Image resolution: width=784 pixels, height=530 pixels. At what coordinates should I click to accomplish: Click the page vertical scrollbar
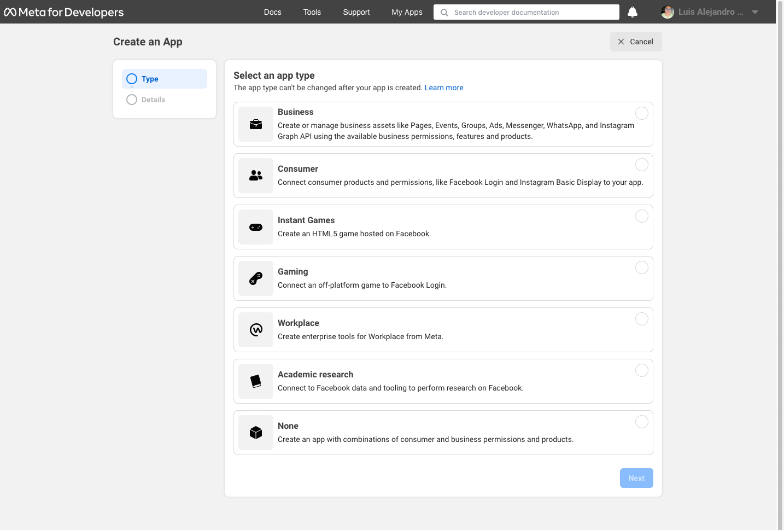[x=780, y=265]
